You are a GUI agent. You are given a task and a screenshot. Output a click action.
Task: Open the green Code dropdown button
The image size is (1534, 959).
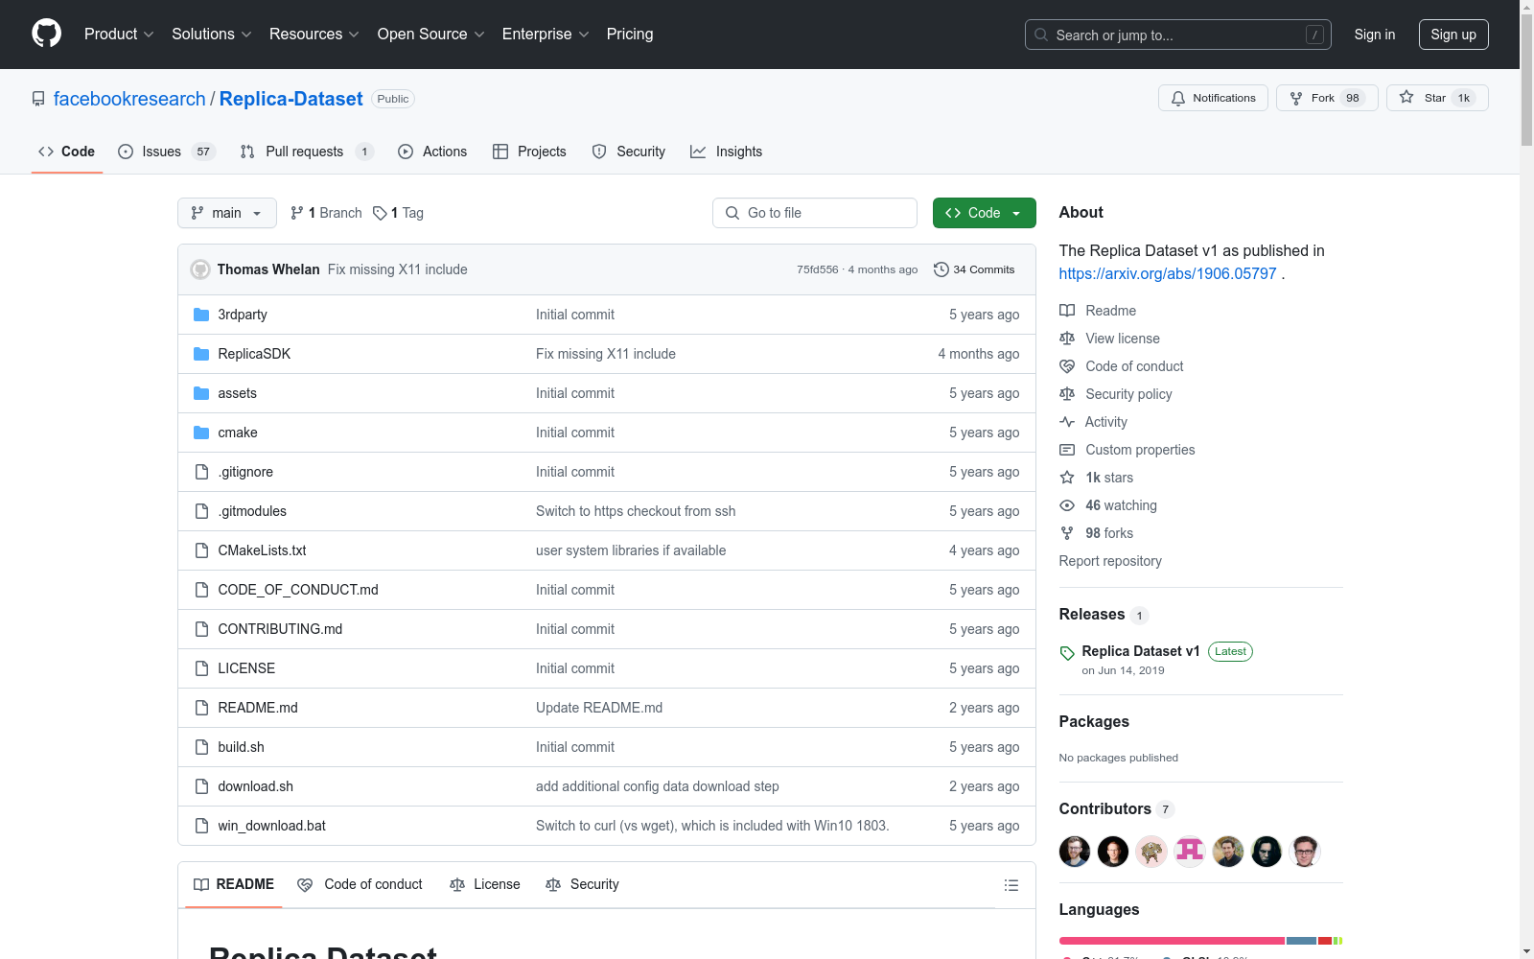coord(984,213)
